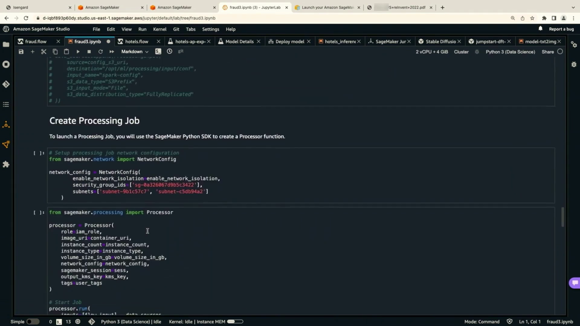The width and height of the screenshot is (580, 326).
Task: Click the Share button
Action: [x=547, y=52]
